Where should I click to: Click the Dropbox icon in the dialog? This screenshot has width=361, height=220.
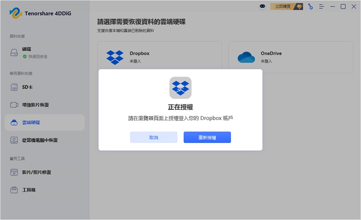coord(180,88)
